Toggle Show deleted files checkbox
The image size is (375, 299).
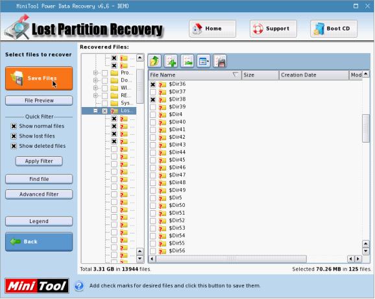(x=14, y=147)
